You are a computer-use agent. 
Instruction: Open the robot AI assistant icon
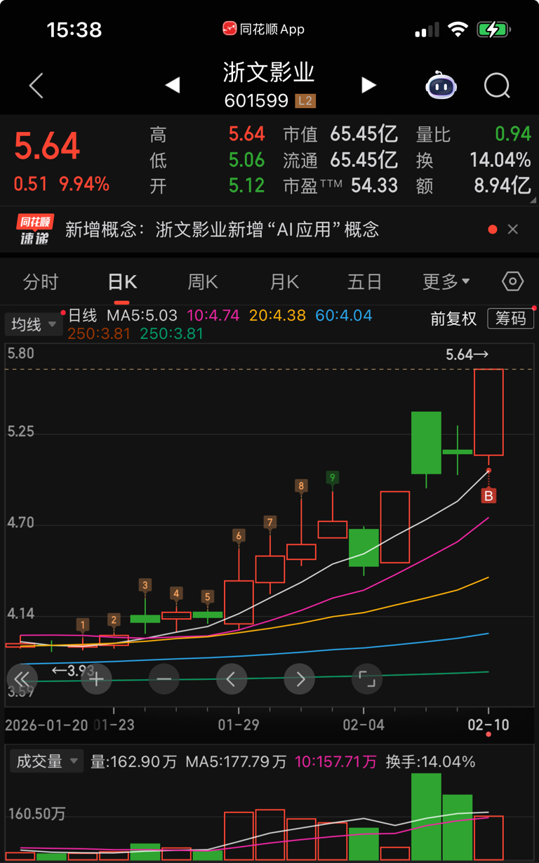pos(441,86)
